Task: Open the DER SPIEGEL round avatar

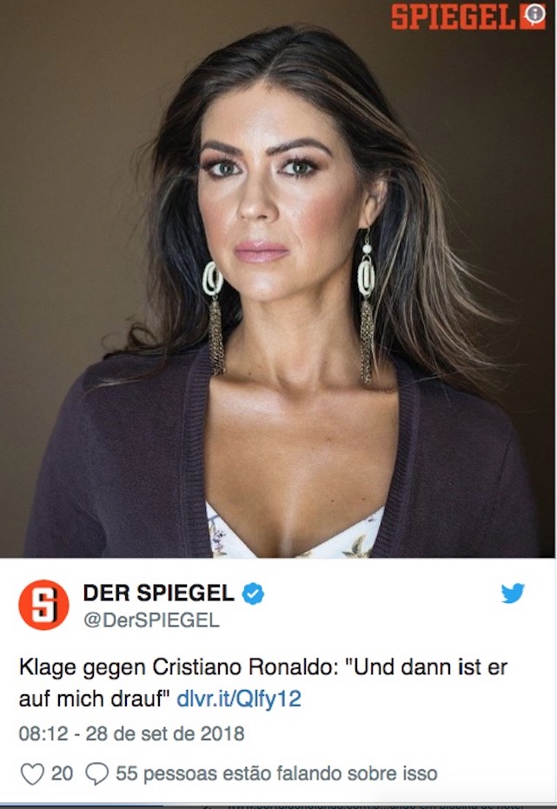Action: click(43, 605)
